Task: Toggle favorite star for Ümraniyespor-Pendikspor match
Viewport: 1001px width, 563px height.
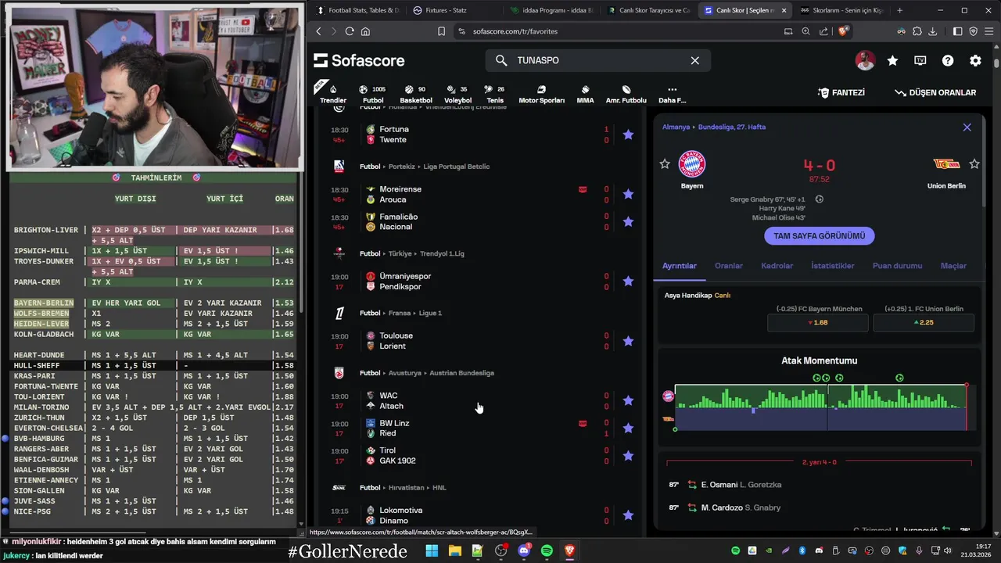Action: point(628,281)
